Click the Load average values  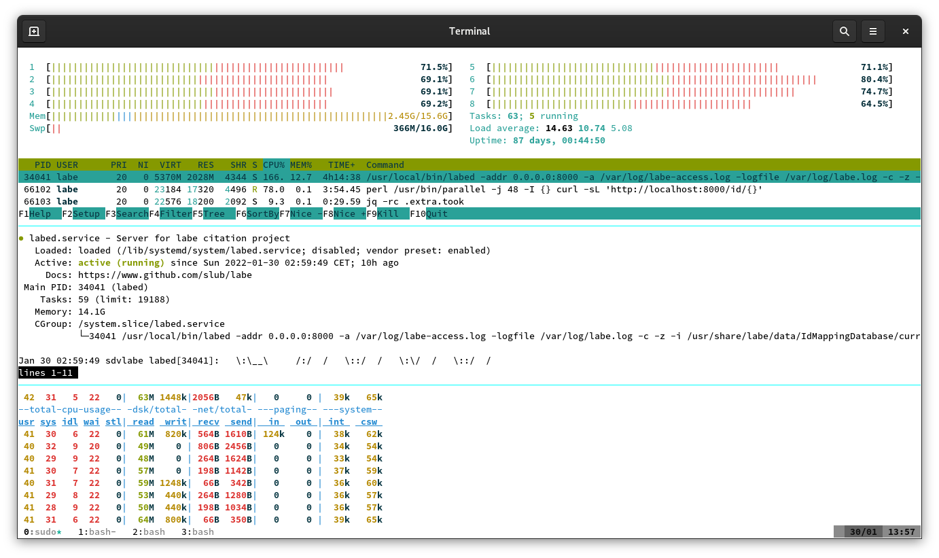click(589, 128)
